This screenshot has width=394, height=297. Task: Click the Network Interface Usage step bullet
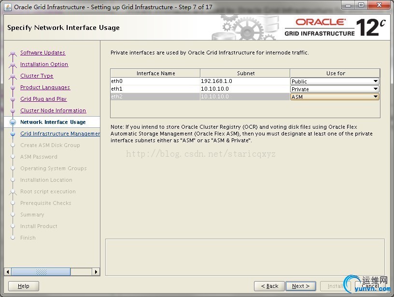13,122
